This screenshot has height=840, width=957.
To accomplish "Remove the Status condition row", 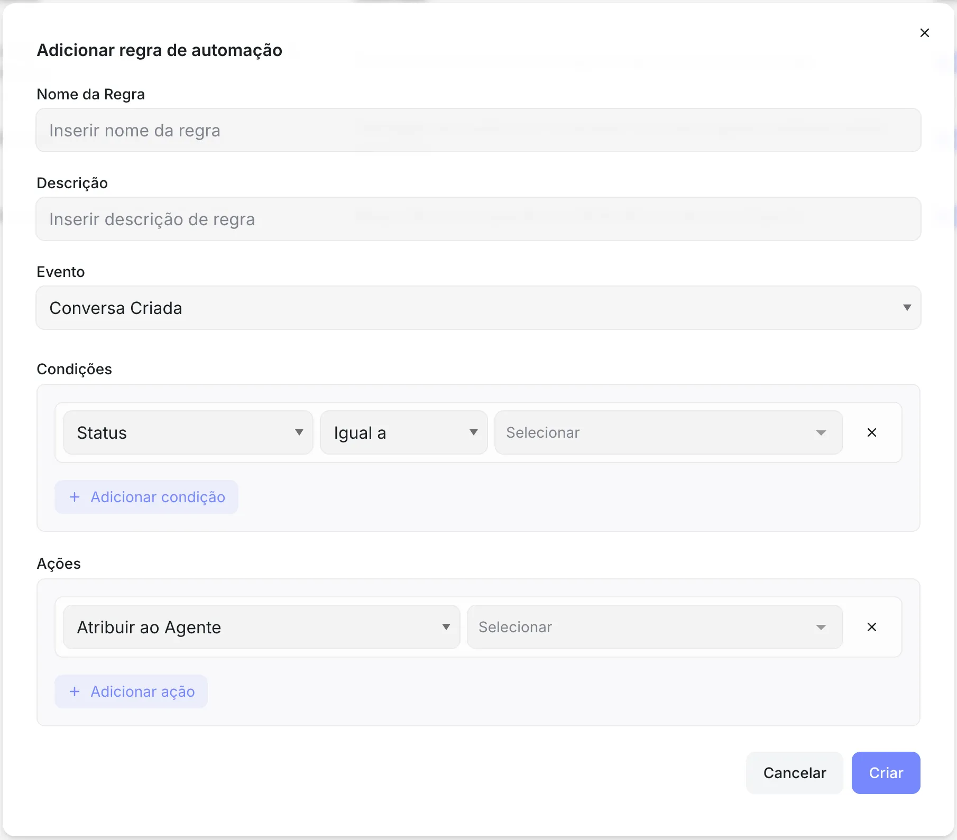I will 872,432.
